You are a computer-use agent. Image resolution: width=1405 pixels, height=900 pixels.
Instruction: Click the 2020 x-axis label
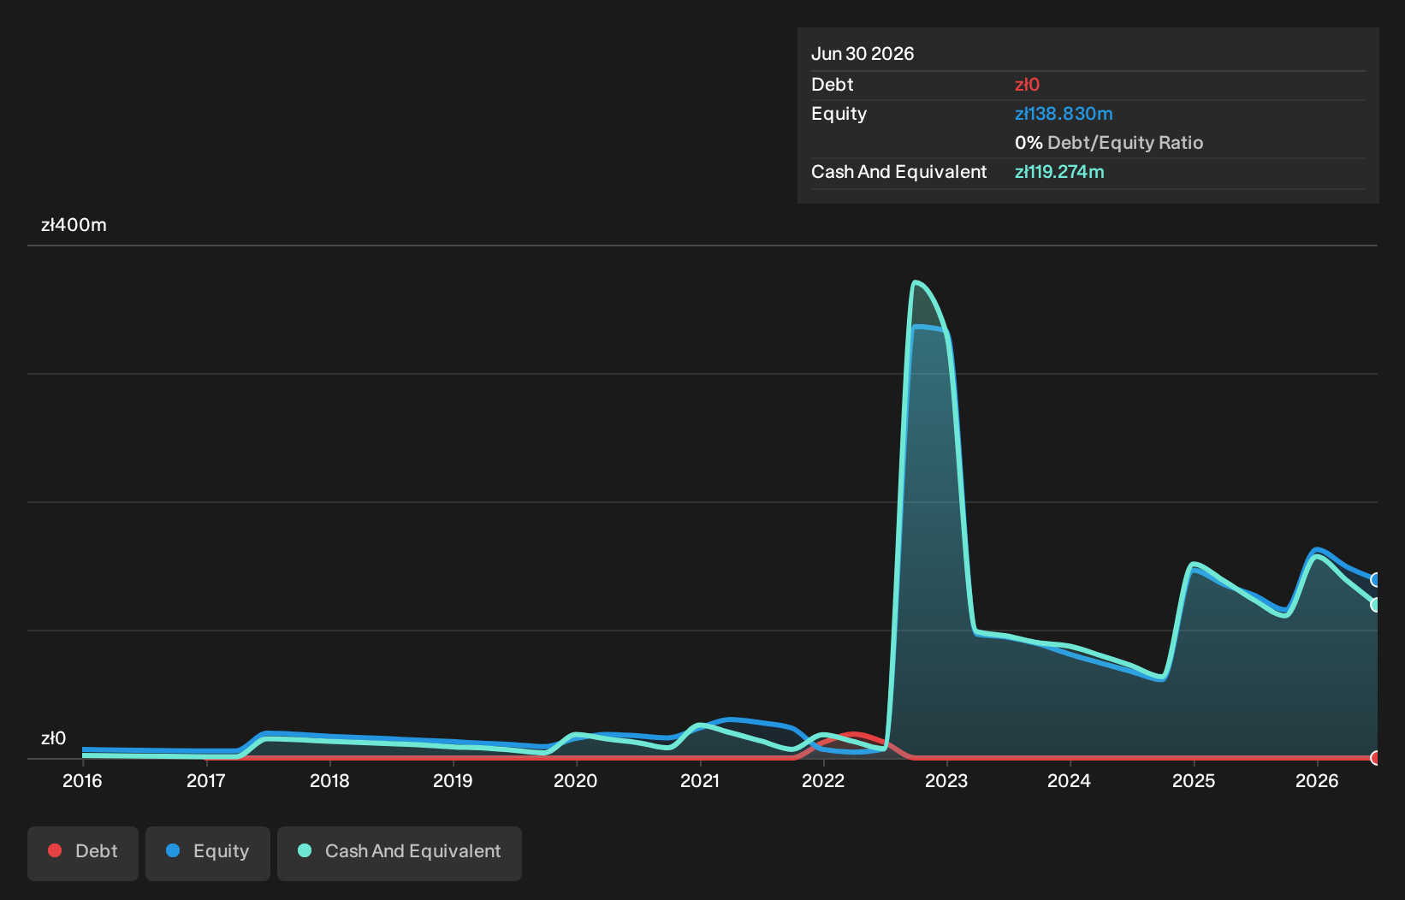point(576,781)
